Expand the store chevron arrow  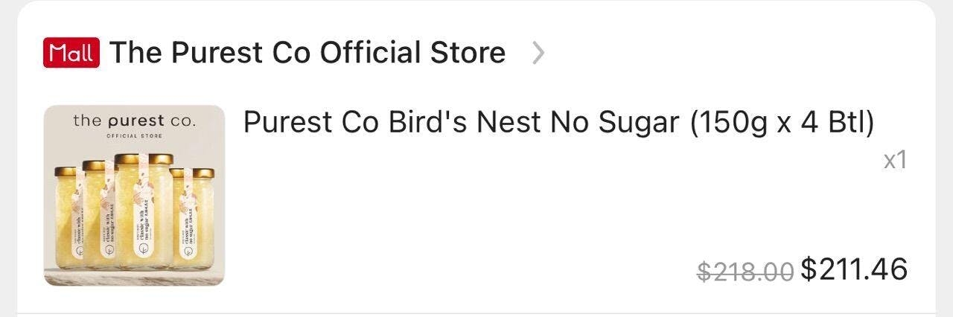538,54
